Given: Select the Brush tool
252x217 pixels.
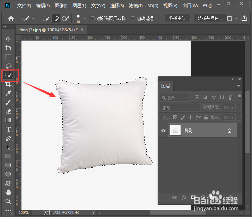Looking at the screenshot, I should pos(8,102).
